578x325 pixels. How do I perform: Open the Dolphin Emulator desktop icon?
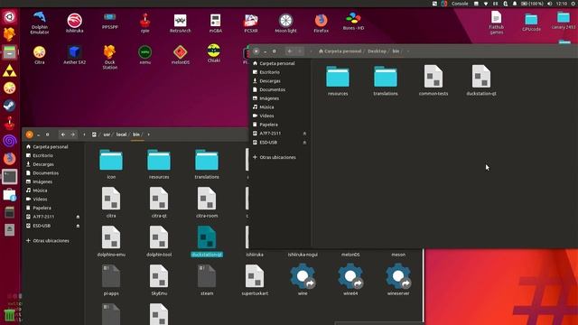point(40,22)
